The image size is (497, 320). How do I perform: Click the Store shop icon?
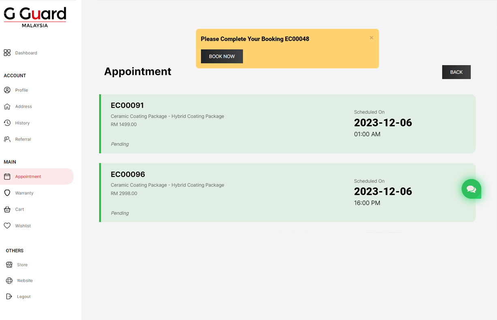click(9, 265)
